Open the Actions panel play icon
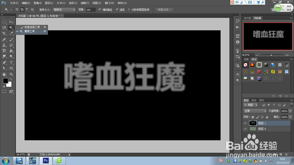 coord(238,27)
